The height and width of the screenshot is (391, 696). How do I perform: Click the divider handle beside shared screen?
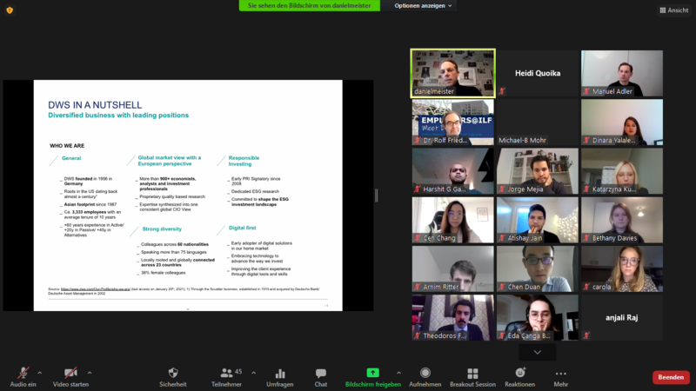point(377,195)
